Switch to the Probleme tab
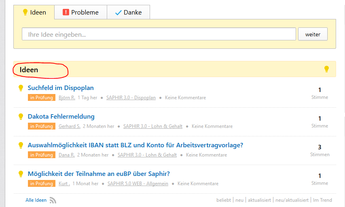This screenshot has height=207, width=345. point(80,12)
